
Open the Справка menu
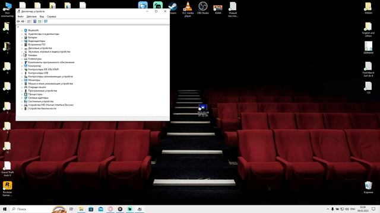point(52,17)
